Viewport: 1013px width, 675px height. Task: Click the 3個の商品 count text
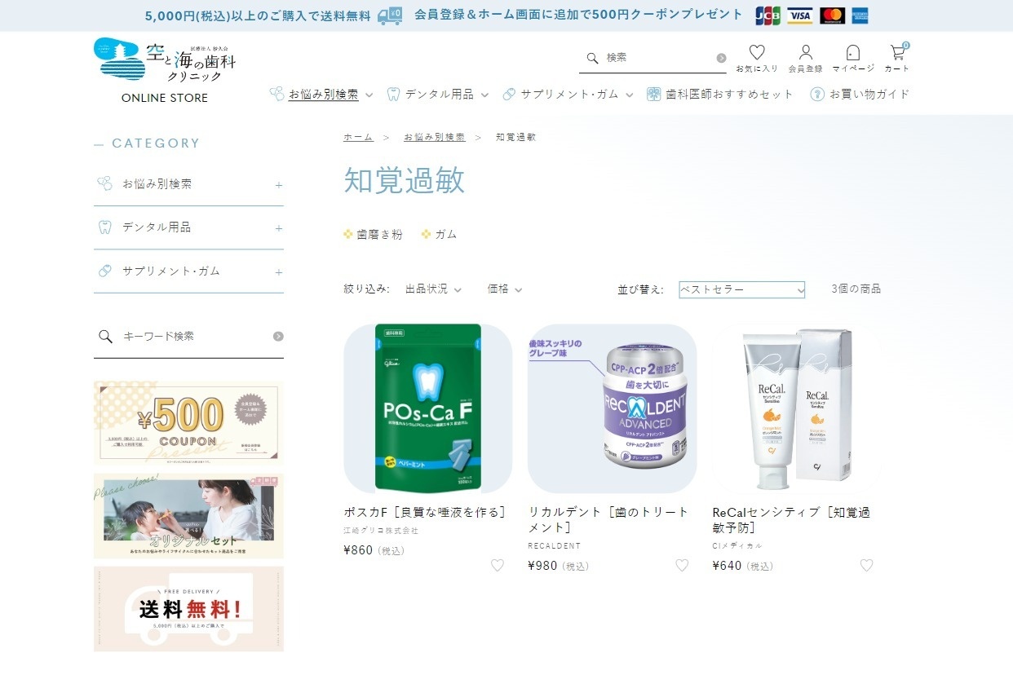(x=856, y=289)
